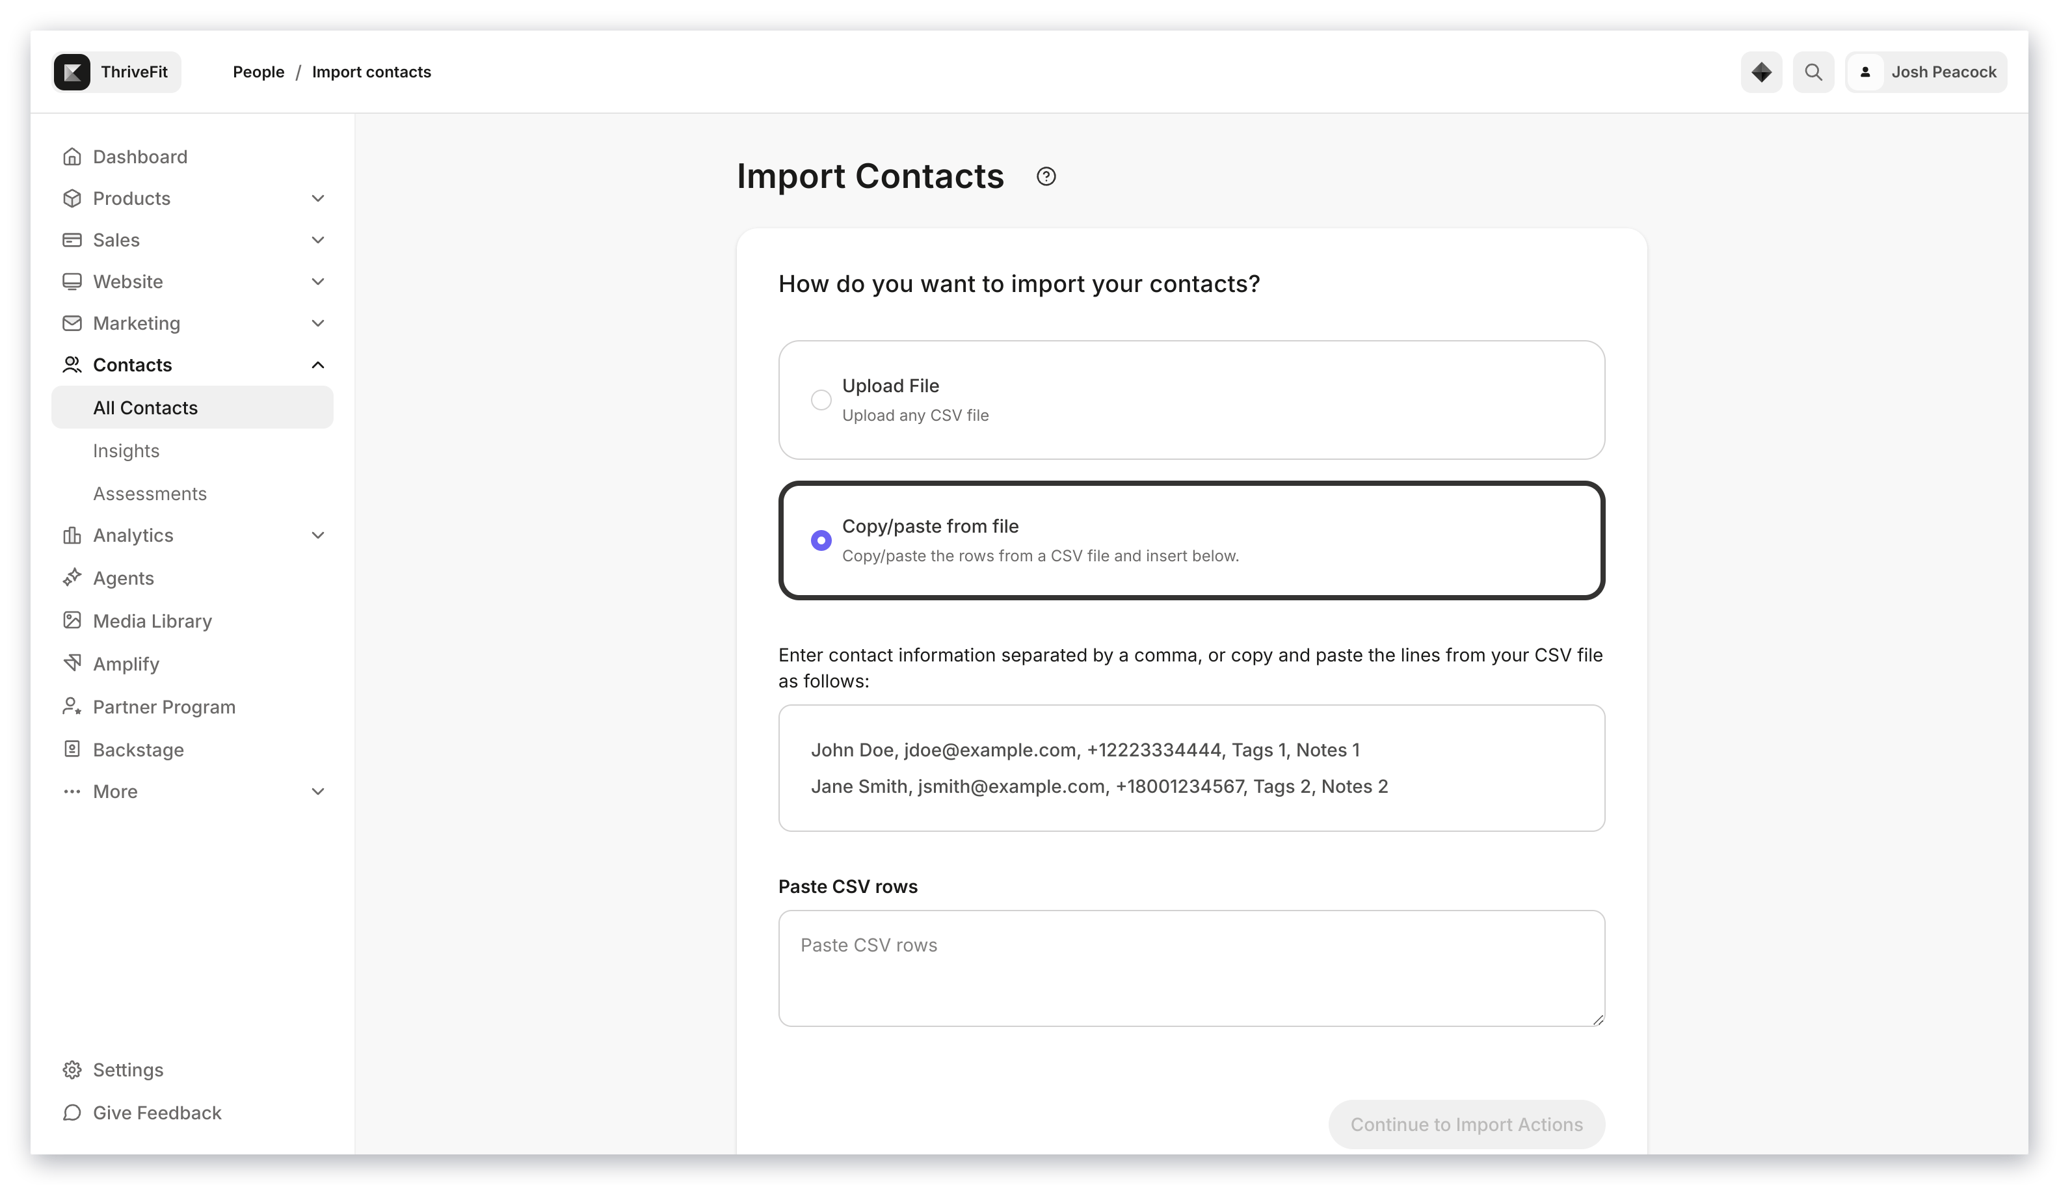
Task: Expand the Sales menu chevron
Action: (x=317, y=239)
